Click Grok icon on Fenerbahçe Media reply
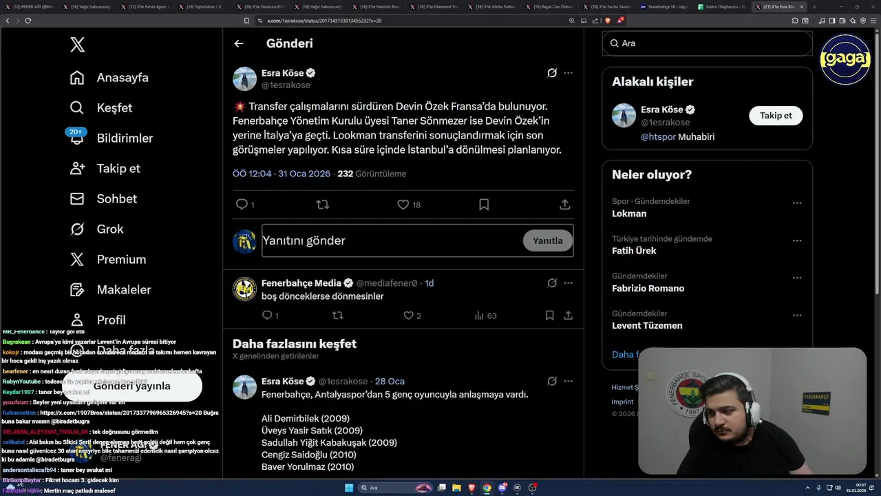 point(552,282)
